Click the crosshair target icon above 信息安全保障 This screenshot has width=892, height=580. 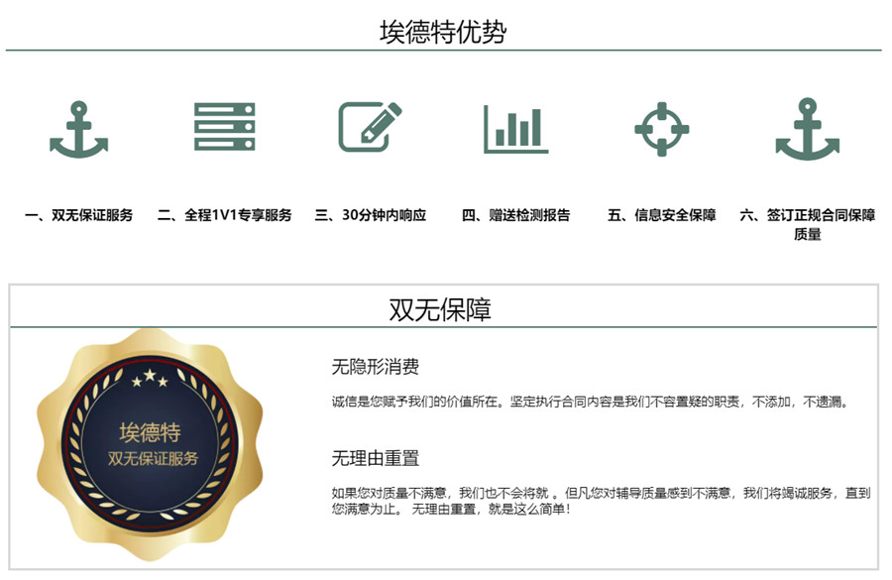662,129
